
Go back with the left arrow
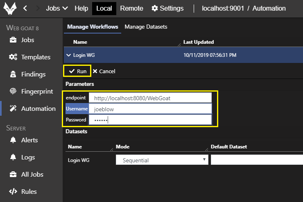25,8
